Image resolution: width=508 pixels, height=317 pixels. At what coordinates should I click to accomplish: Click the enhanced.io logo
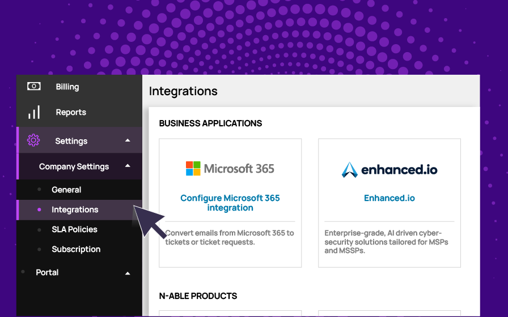click(x=390, y=169)
